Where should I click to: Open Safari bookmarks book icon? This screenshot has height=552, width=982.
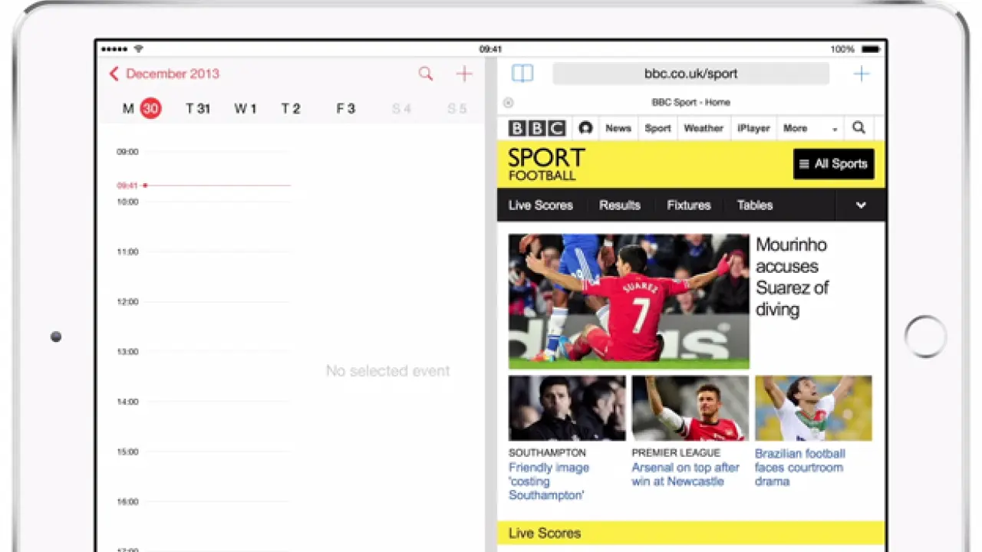pos(522,74)
